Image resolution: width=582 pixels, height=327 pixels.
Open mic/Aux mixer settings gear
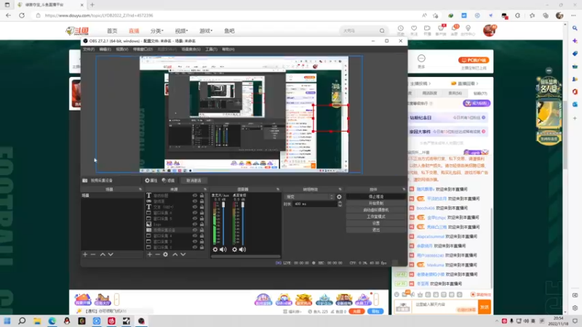215,249
